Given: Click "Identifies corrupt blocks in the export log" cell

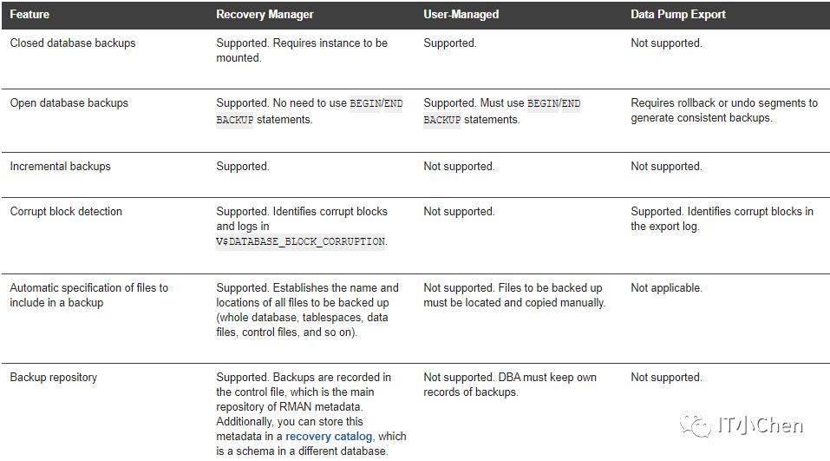Looking at the screenshot, I should (x=722, y=219).
